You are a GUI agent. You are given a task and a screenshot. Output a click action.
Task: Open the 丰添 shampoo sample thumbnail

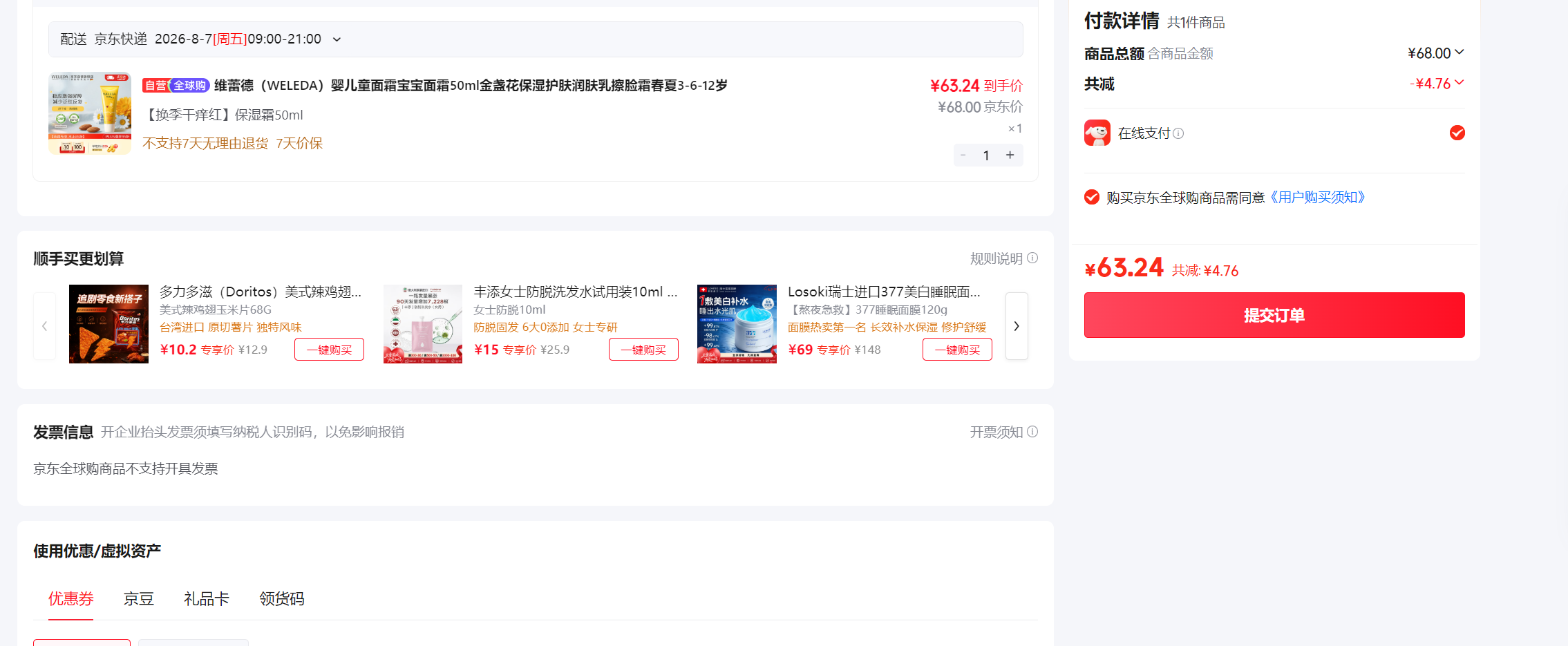click(x=423, y=324)
